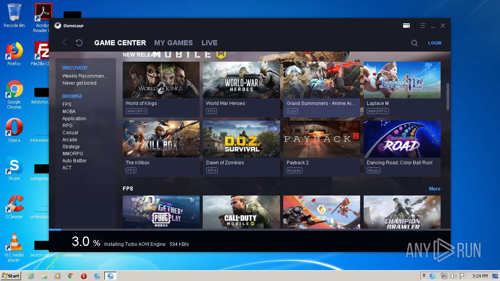The image size is (500, 281).
Task: Open Opera desktop shortcut
Action: coord(14,130)
